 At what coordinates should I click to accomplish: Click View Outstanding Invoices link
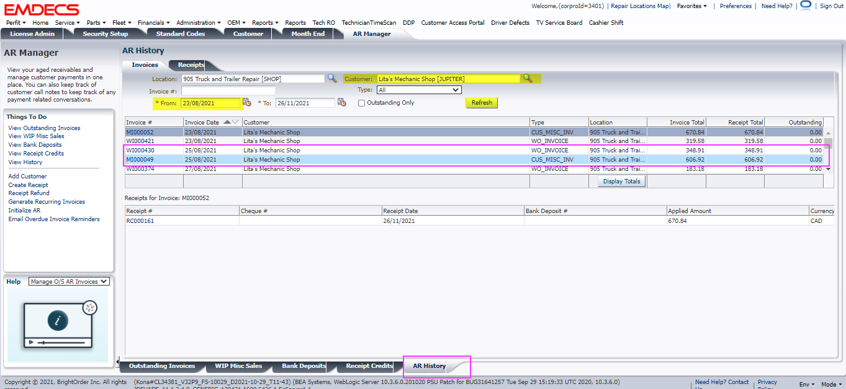point(44,128)
